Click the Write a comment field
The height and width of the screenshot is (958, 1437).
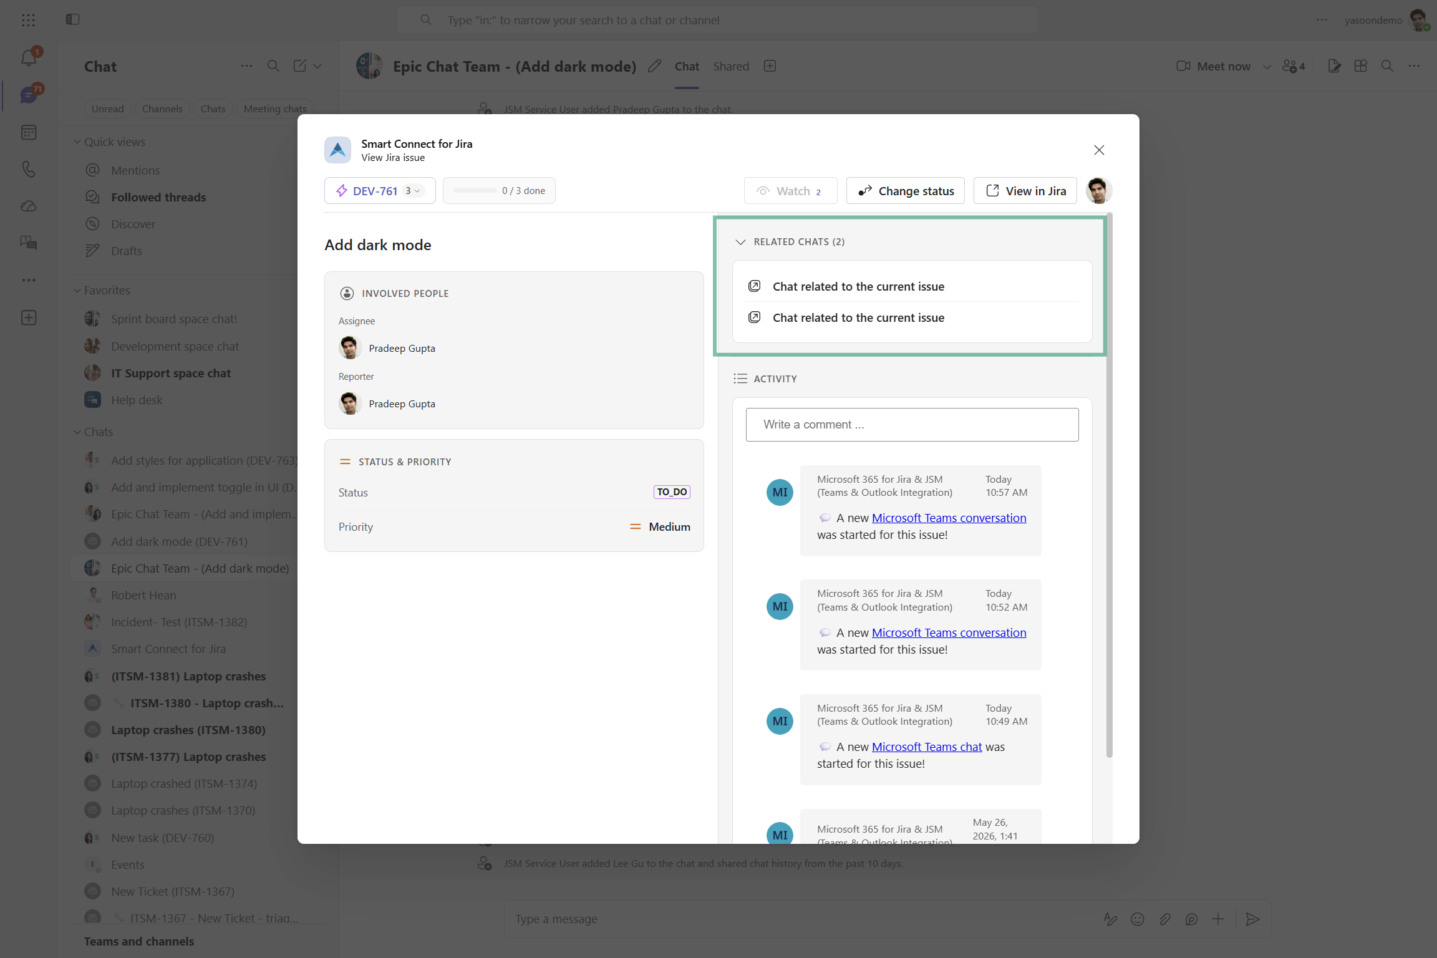(912, 425)
